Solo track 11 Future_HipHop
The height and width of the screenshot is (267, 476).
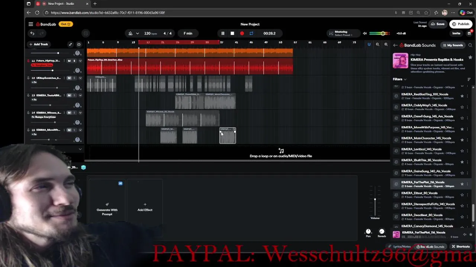(74, 61)
